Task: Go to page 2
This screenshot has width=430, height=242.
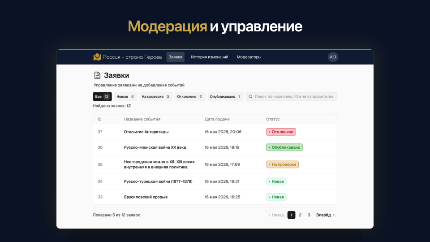Action: click(300, 215)
